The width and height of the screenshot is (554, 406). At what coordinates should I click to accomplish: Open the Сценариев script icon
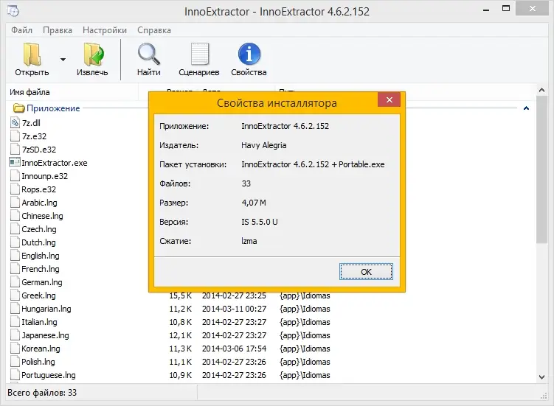point(200,55)
